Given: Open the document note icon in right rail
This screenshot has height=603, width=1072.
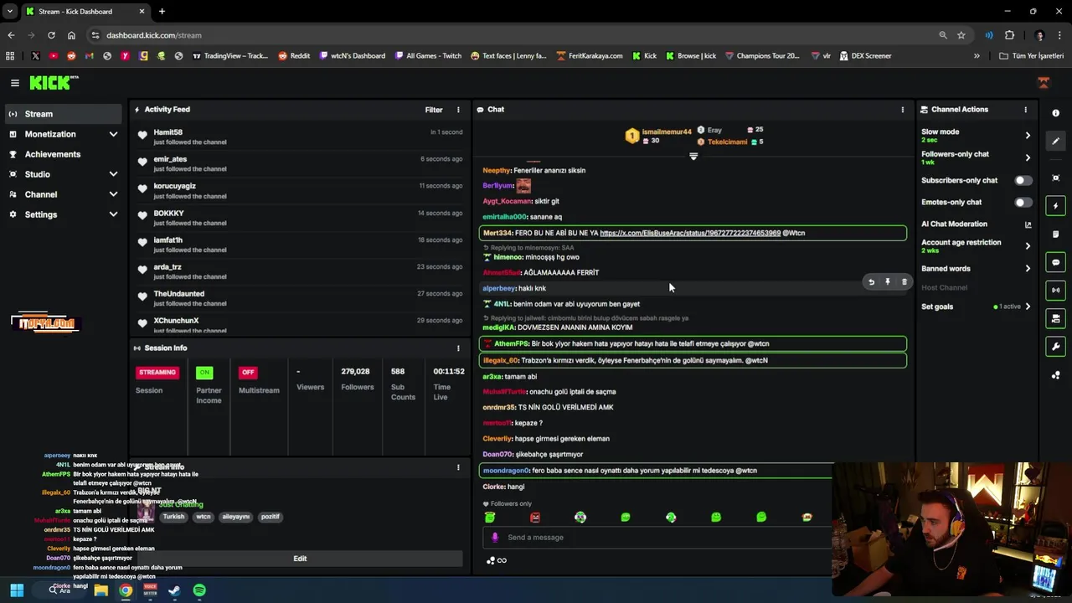Looking at the screenshot, I should (1055, 234).
